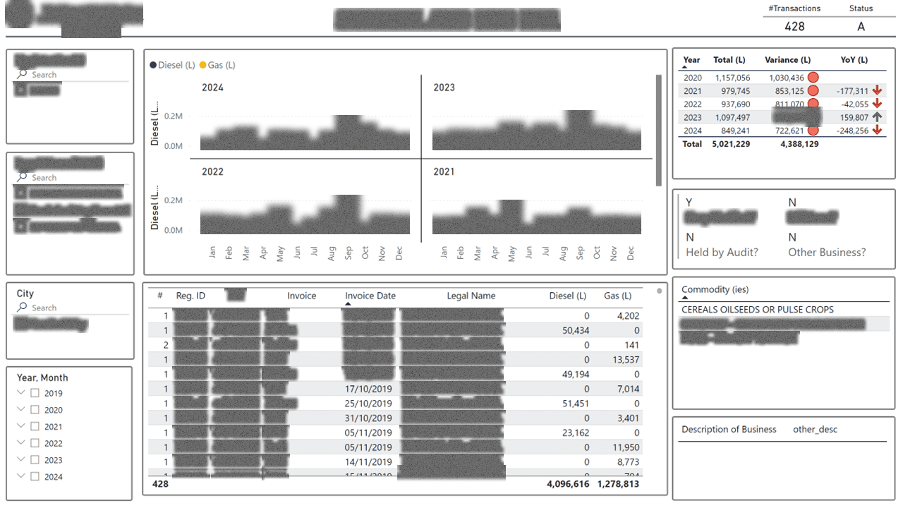Enable the 2021 checkbox
The image size is (903, 508).
pyautogui.click(x=34, y=426)
